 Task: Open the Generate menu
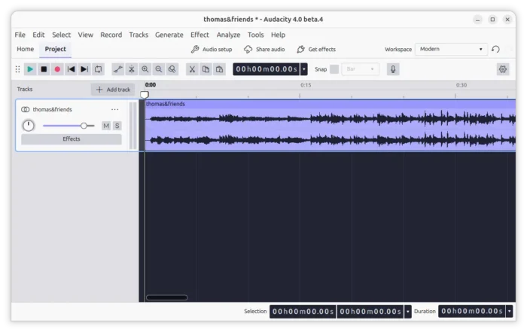(169, 35)
